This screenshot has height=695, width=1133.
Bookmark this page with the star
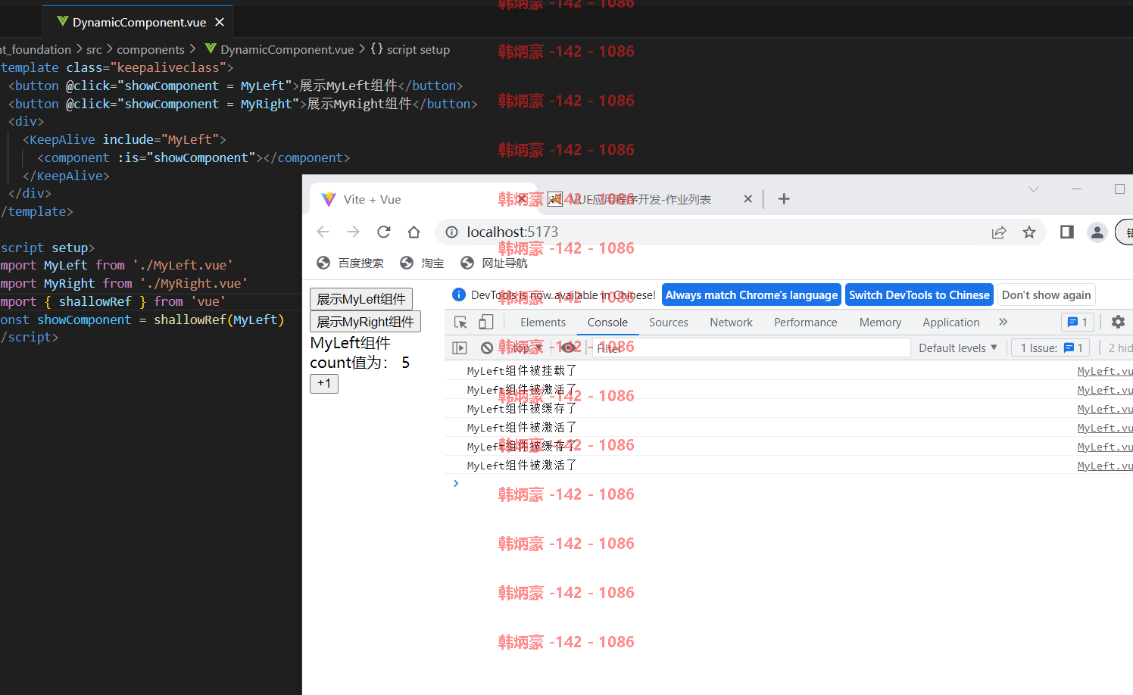[1028, 232]
